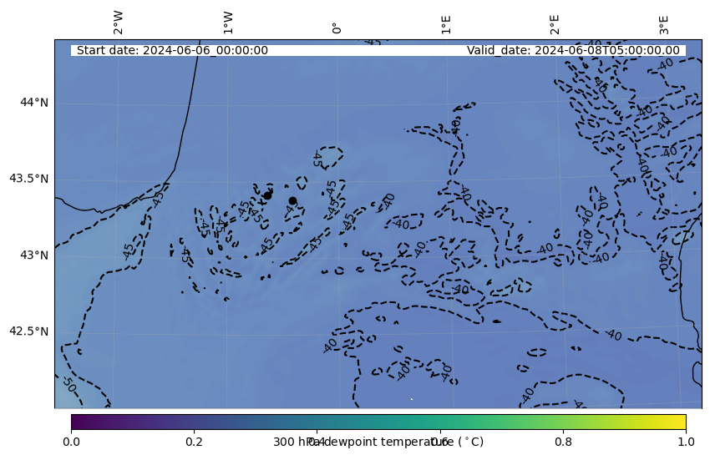Click the 3°E longitude tick label
The image size is (710, 465).
pos(664,23)
